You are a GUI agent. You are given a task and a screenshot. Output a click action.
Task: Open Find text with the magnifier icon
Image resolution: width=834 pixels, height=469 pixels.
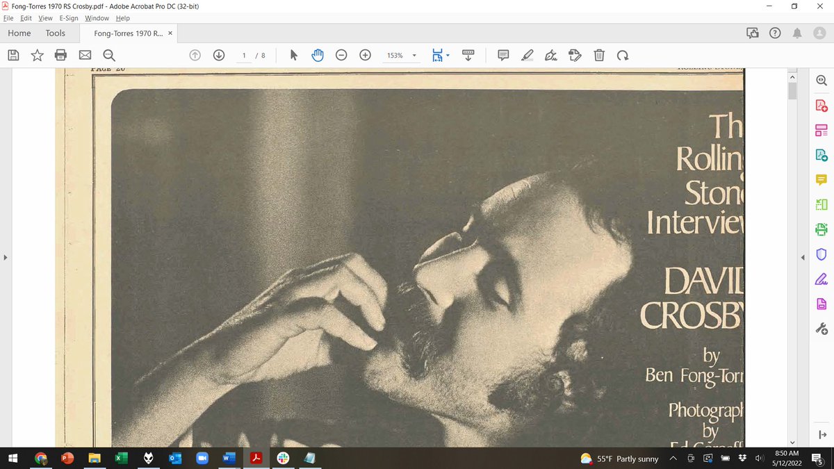click(x=108, y=55)
